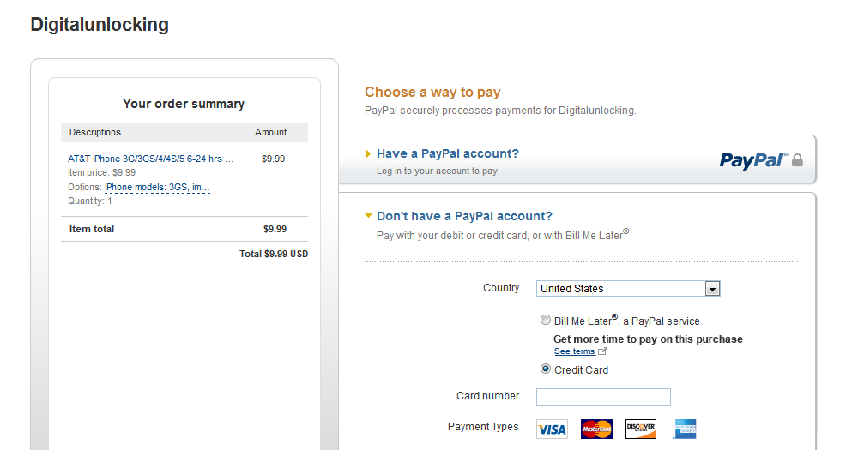Viewport: 852px width, 450px height.
Task: Click the MasterCard logo
Action: click(x=596, y=429)
